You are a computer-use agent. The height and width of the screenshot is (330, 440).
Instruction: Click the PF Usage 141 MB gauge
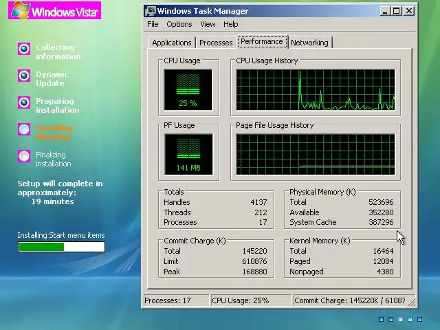click(188, 154)
